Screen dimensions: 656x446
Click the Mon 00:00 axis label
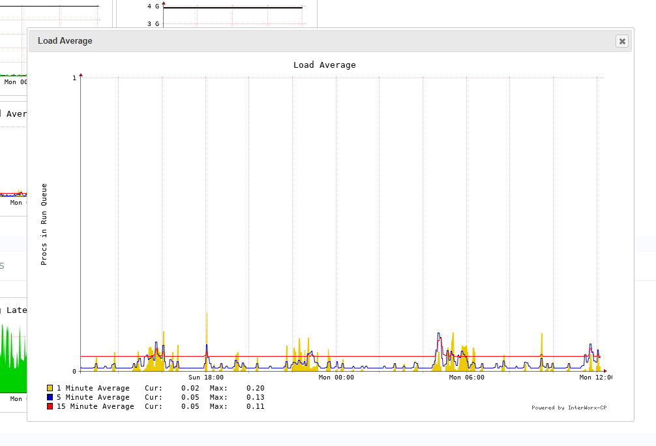[x=335, y=377]
